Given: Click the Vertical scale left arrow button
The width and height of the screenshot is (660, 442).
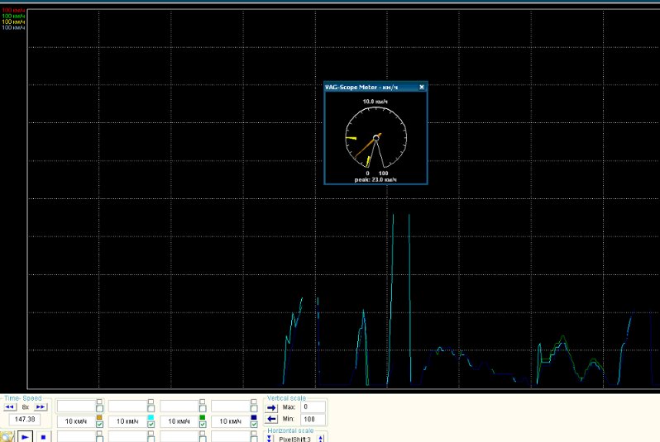Looking at the screenshot, I should tap(272, 419).
